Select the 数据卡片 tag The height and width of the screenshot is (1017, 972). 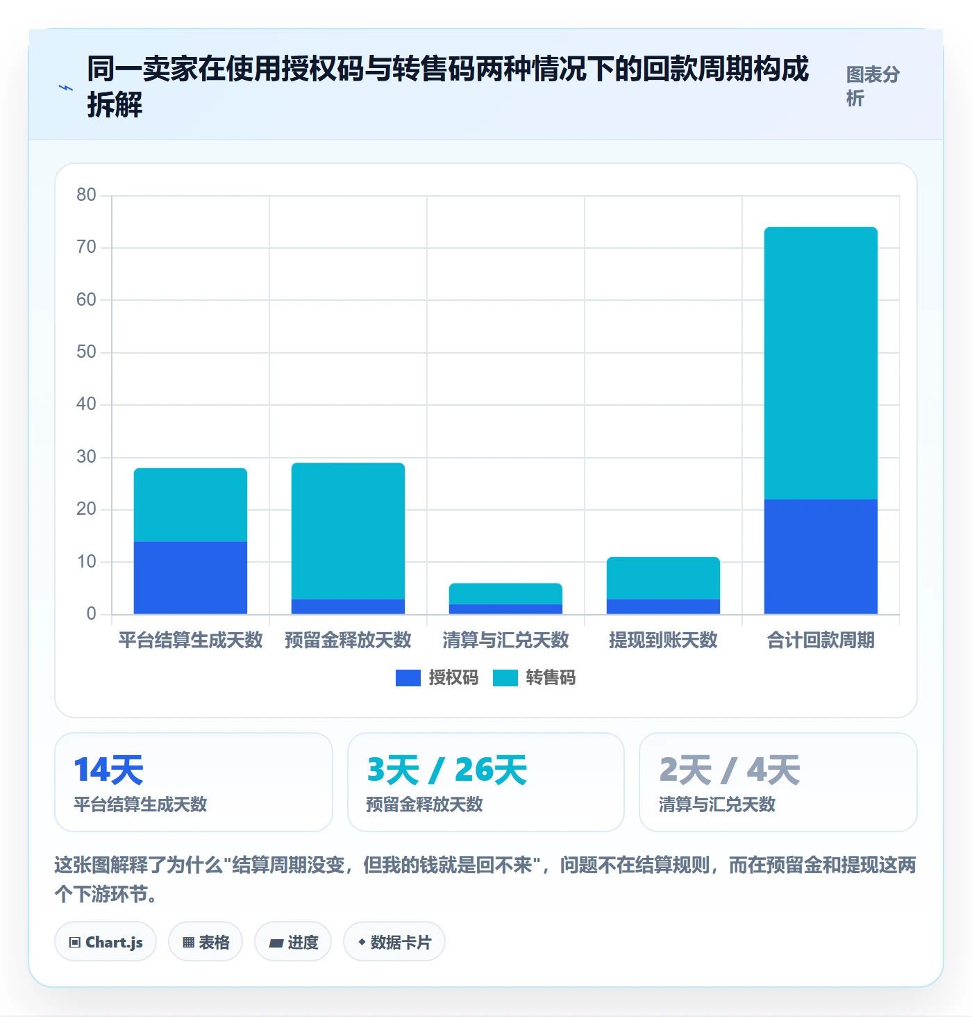point(394,942)
